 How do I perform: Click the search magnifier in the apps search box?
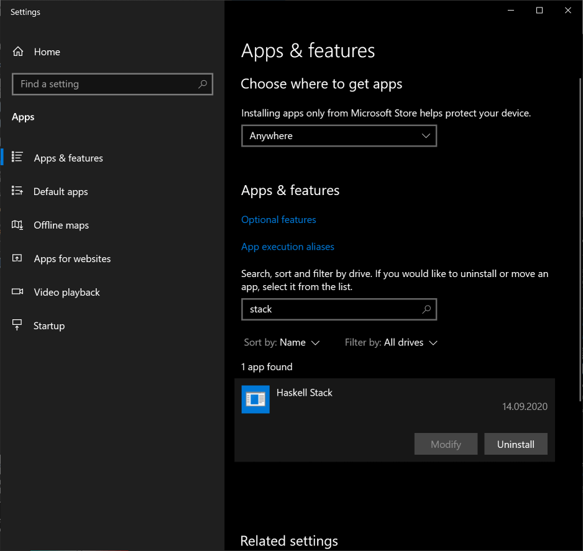pos(426,309)
